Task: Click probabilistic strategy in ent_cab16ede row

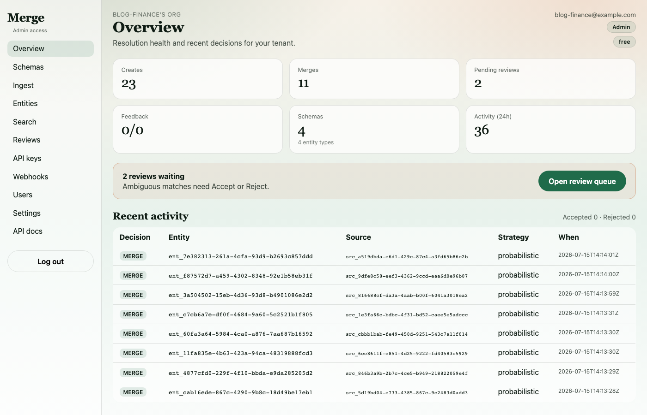Action: pos(518,392)
